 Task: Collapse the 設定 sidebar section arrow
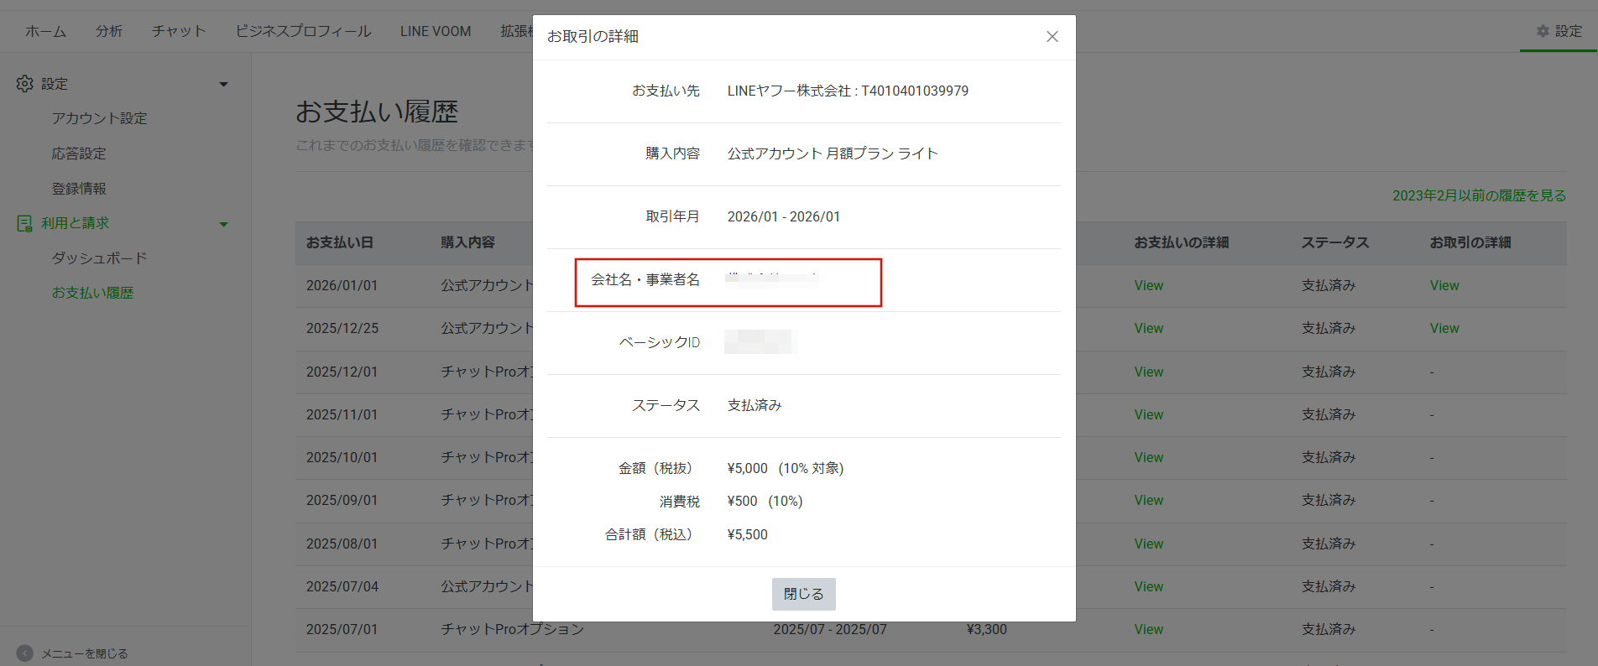click(223, 84)
